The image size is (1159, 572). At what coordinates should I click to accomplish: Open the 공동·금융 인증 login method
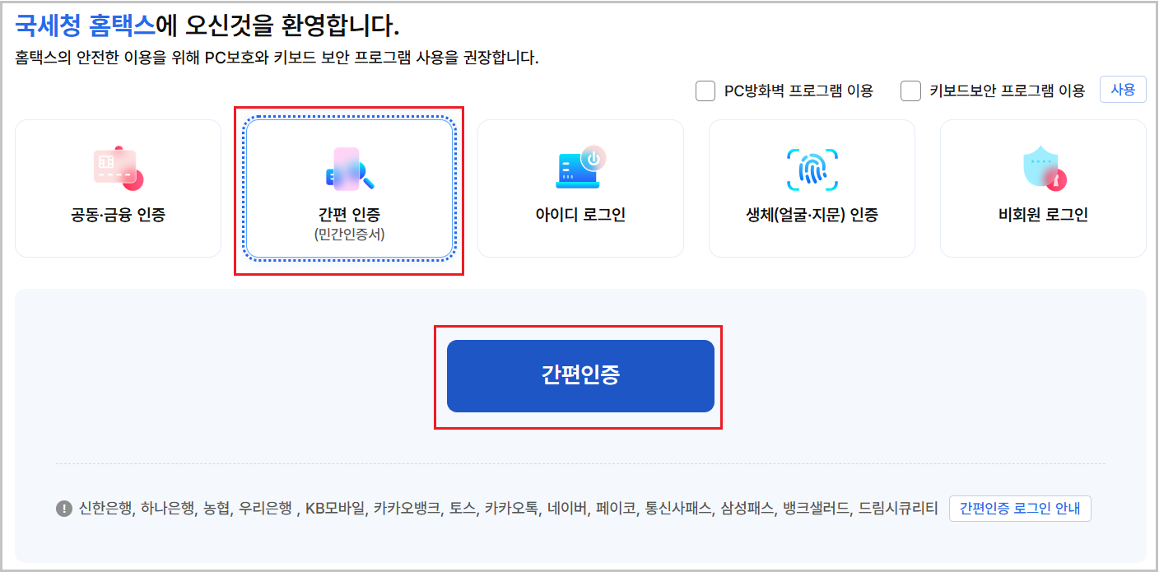coord(117,188)
